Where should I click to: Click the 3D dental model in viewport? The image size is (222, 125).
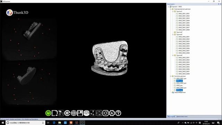tap(110, 58)
